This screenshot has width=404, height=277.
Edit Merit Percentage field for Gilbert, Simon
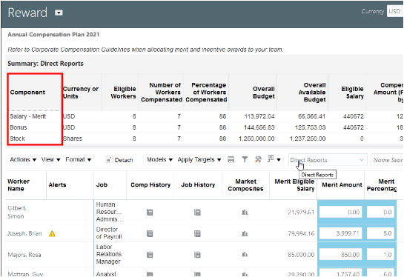tap(380, 212)
